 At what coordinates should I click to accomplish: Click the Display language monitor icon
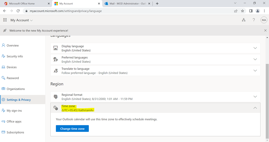click(x=55, y=48)
